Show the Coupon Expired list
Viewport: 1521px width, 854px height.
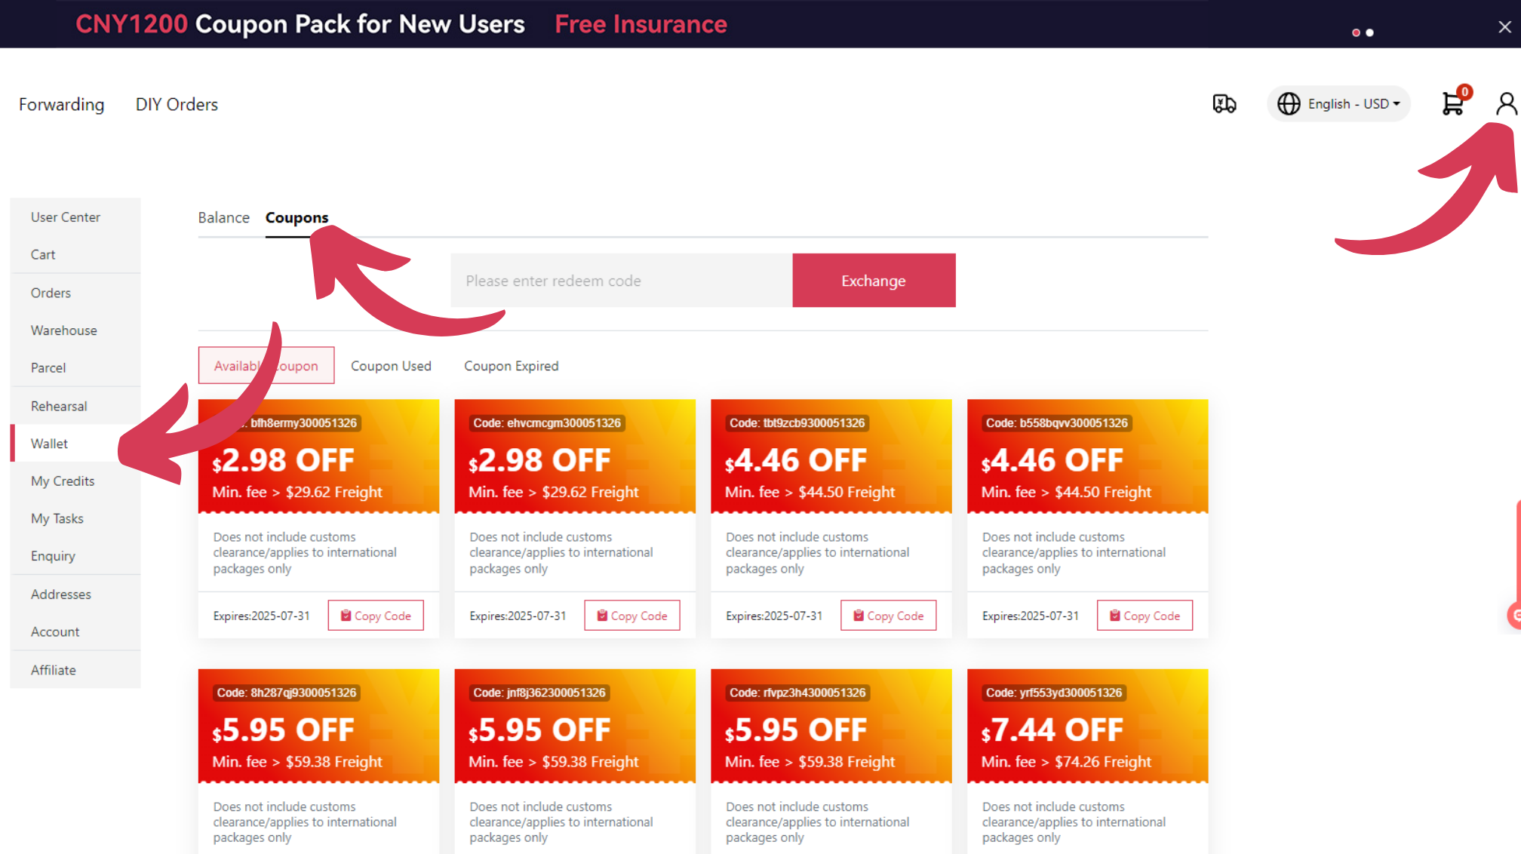click(x=512, y=366)
